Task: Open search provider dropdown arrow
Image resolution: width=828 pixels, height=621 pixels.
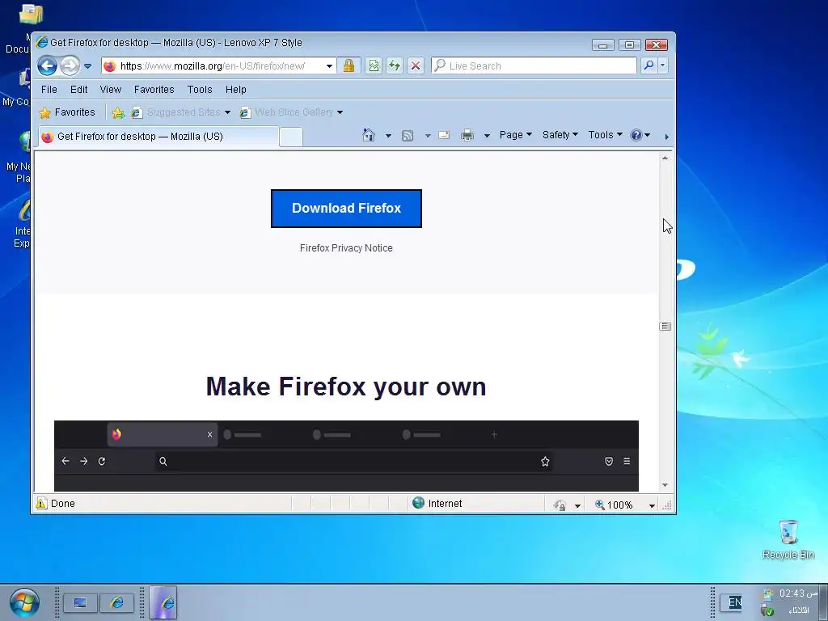Action: pos(663,65)
